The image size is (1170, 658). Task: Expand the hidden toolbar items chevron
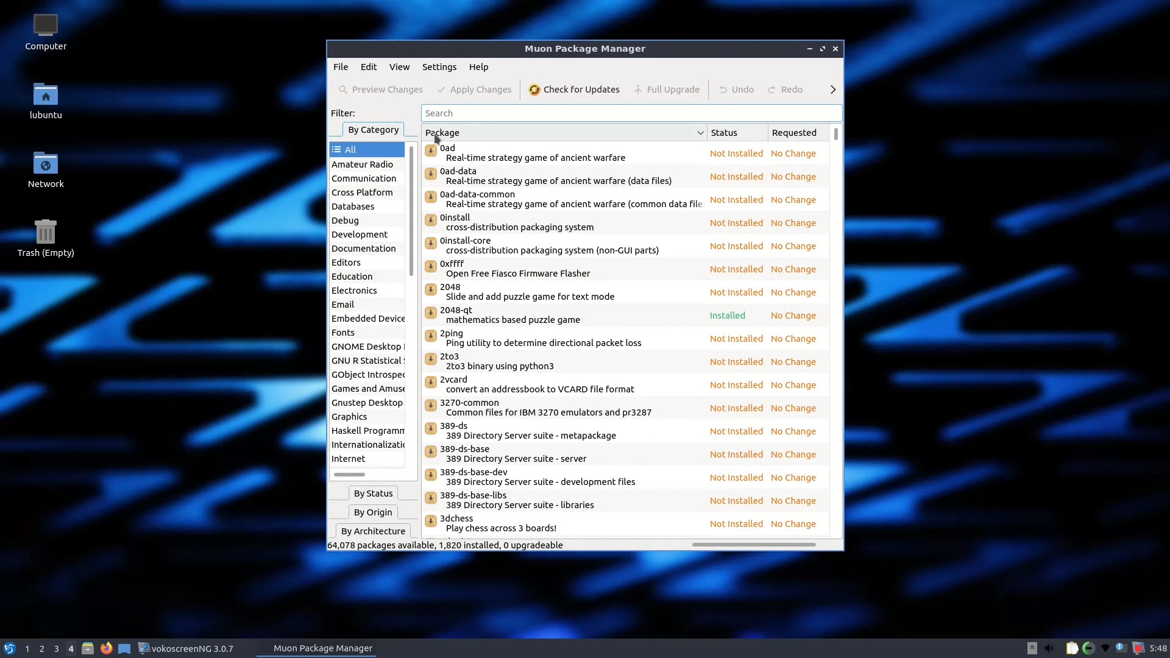pos(832,90)
